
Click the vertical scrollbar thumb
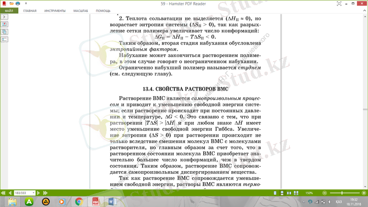pos(365,109)
